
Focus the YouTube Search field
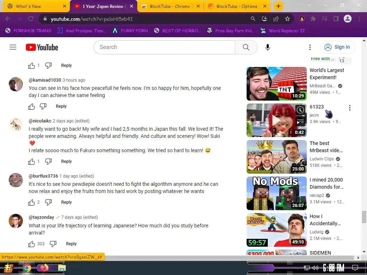coord(164,47)
